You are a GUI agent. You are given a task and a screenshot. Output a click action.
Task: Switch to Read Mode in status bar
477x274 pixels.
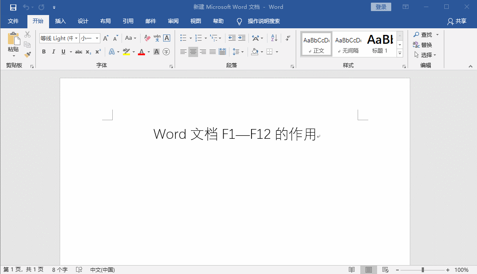pos(351,270)
